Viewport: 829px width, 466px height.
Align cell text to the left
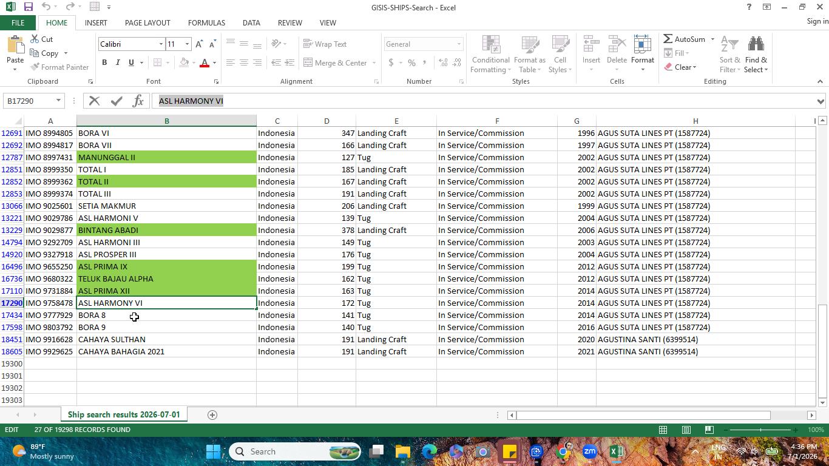(230, 62)
